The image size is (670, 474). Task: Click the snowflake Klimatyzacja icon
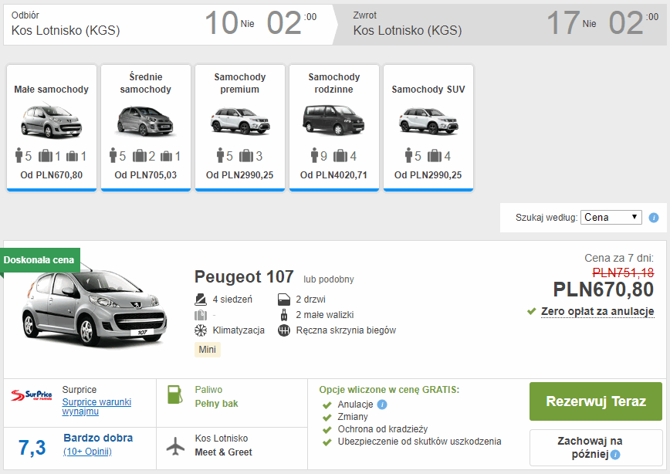[x=201, y=330]
